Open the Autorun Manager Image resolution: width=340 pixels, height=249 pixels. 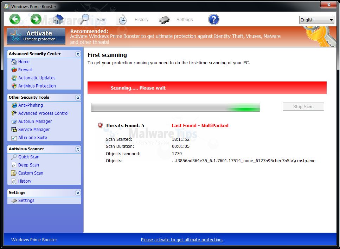point(34,121)
